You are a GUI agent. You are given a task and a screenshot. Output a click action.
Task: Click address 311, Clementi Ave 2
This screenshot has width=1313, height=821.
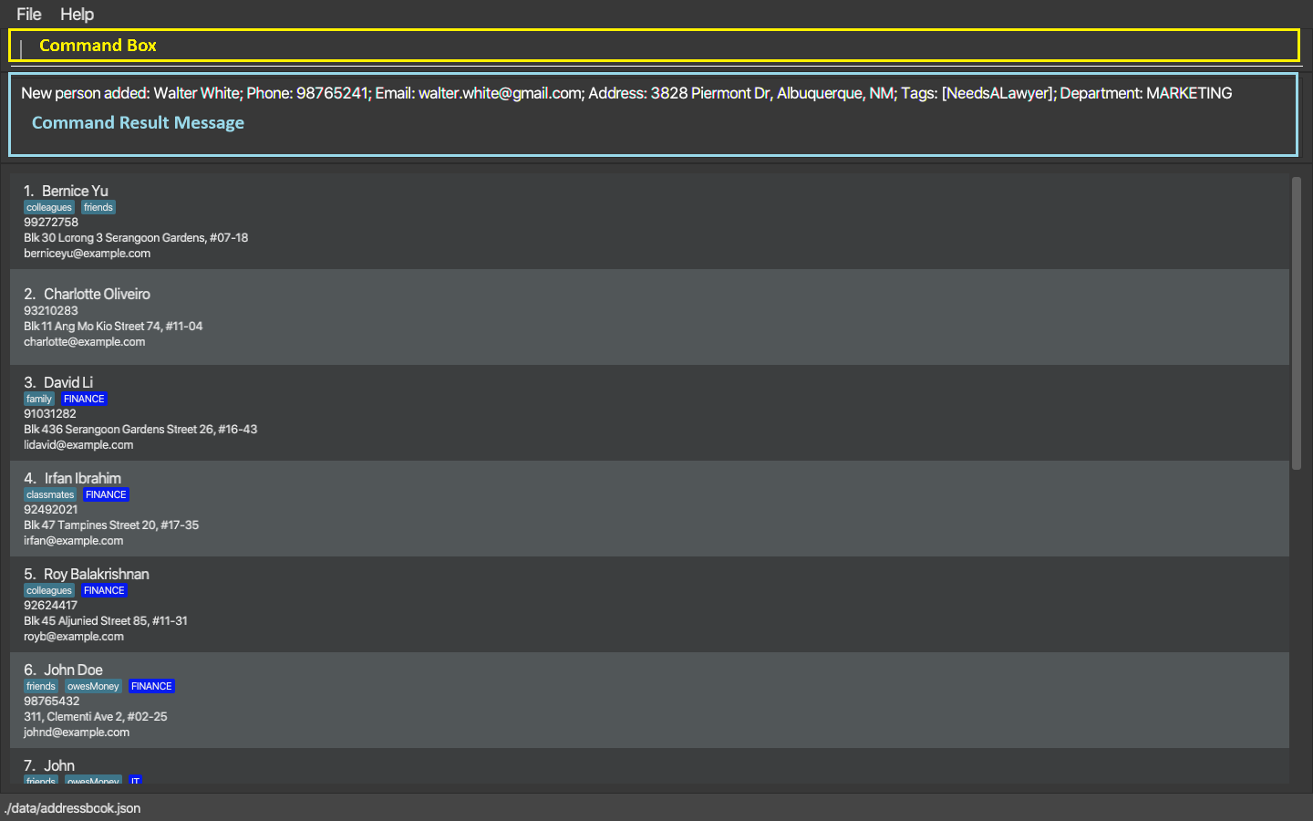click(96, 717)
